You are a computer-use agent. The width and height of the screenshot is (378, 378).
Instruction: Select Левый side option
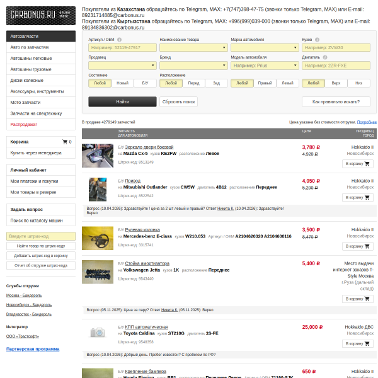[x=287, y=83]
